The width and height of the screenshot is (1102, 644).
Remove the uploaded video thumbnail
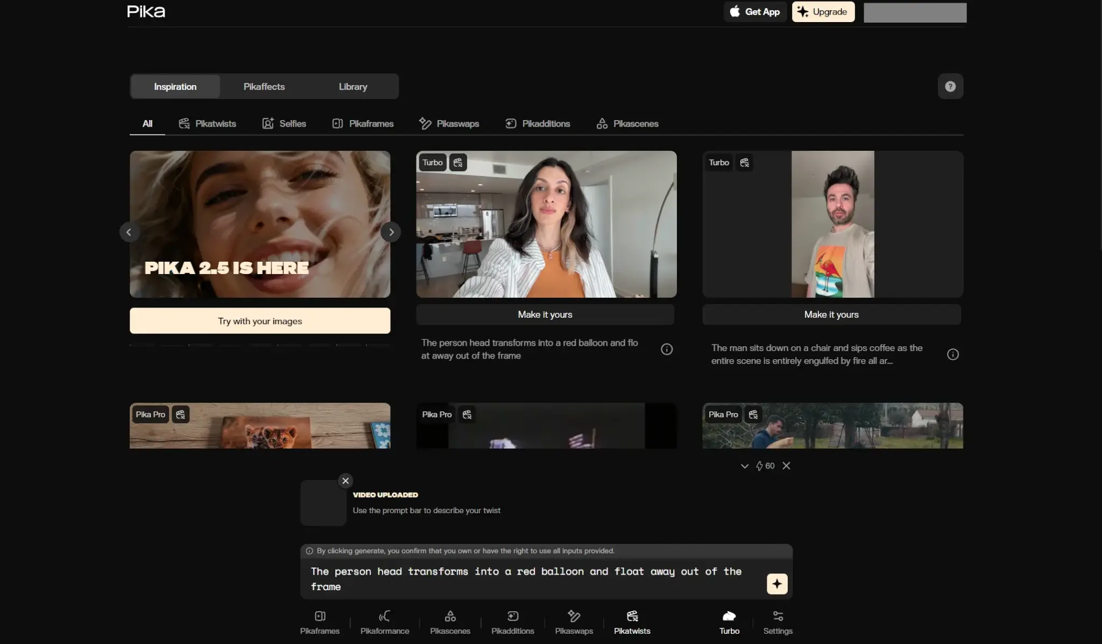click(x=345, y=480)
